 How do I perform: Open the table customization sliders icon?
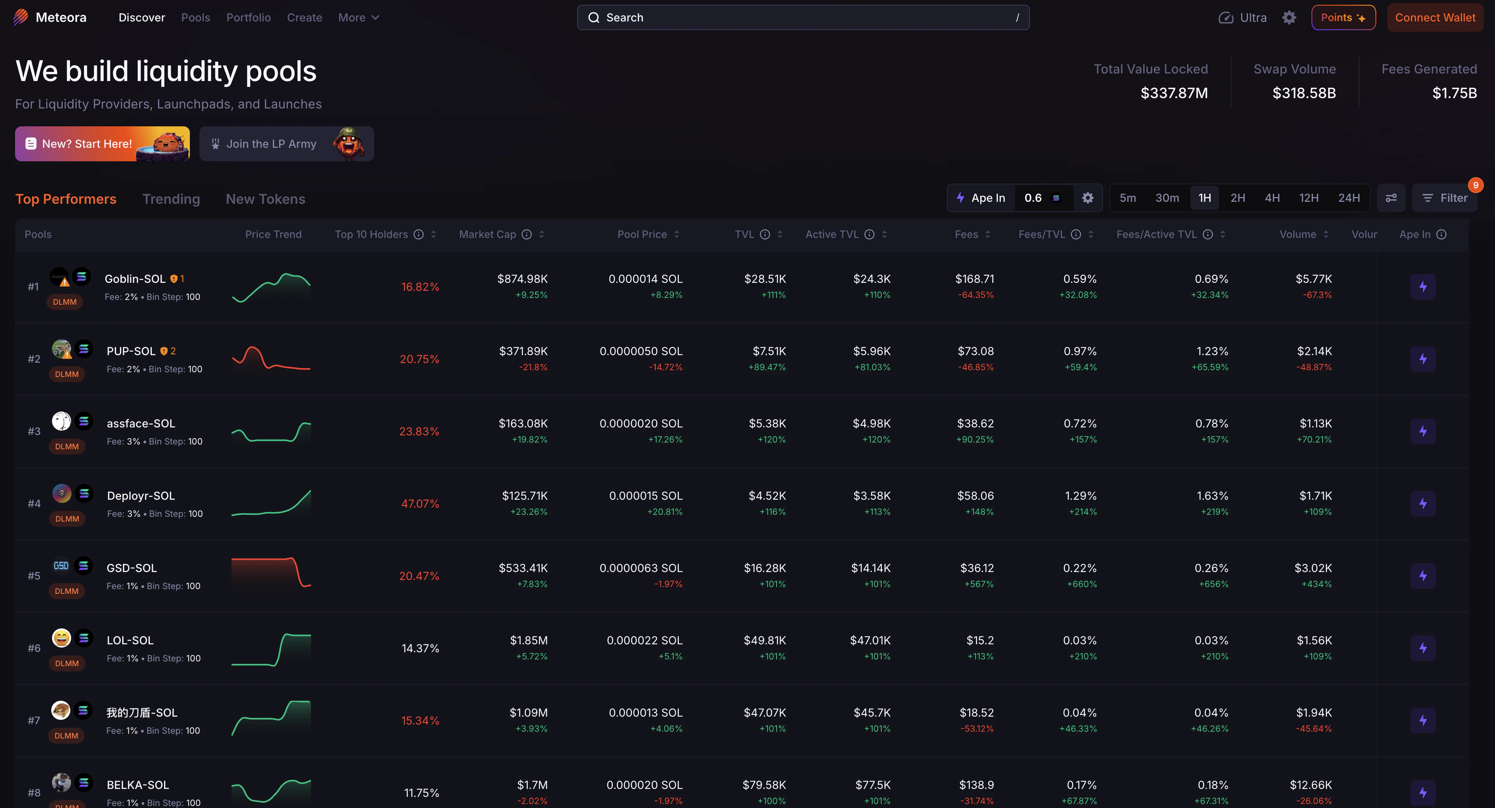click(1391, 198)
